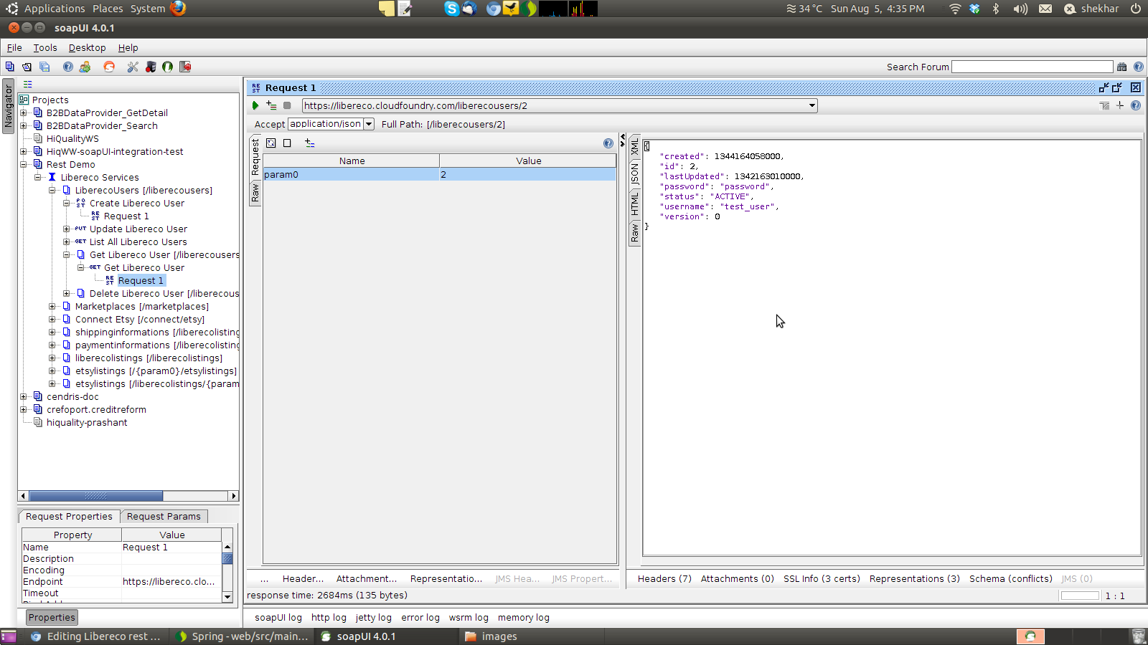Image resolution: width=1148 pixels, height=645 pixels.
Task: Collapse the Rest Demo project node
Action: coord(24,165)
